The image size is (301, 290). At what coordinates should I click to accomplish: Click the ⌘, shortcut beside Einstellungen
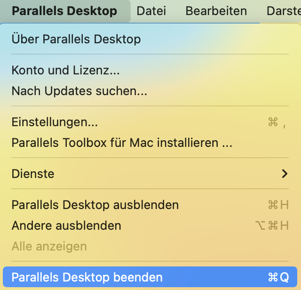click(x=277, y=122)
